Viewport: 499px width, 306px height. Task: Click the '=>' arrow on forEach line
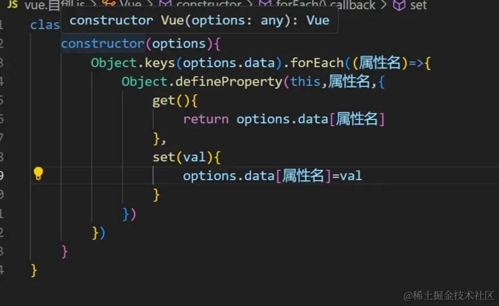[x=416, y=63]
